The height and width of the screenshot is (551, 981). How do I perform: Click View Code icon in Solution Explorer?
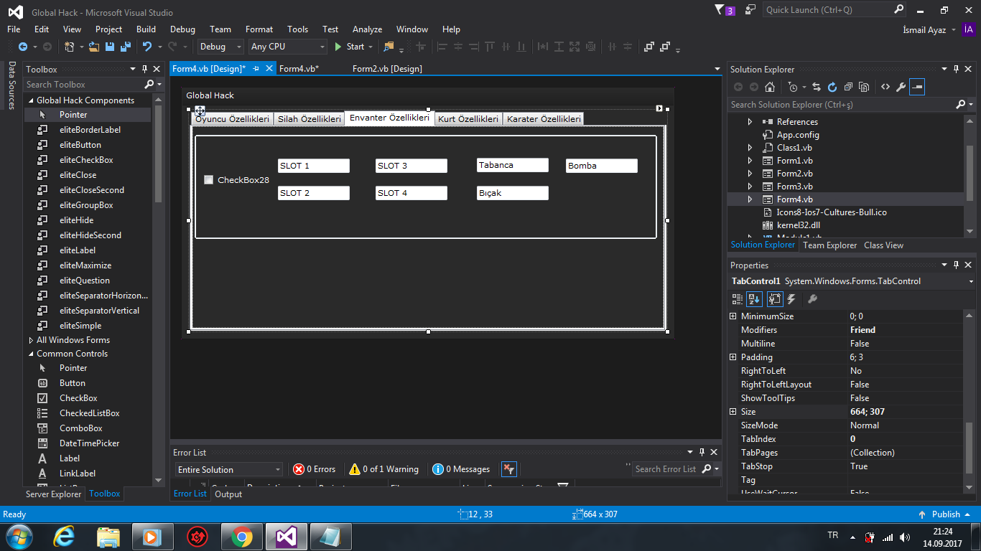pos(885,87)
